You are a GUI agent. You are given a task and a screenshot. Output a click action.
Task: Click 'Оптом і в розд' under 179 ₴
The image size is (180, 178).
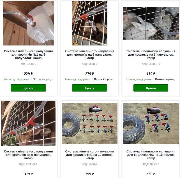pos(165,79)
